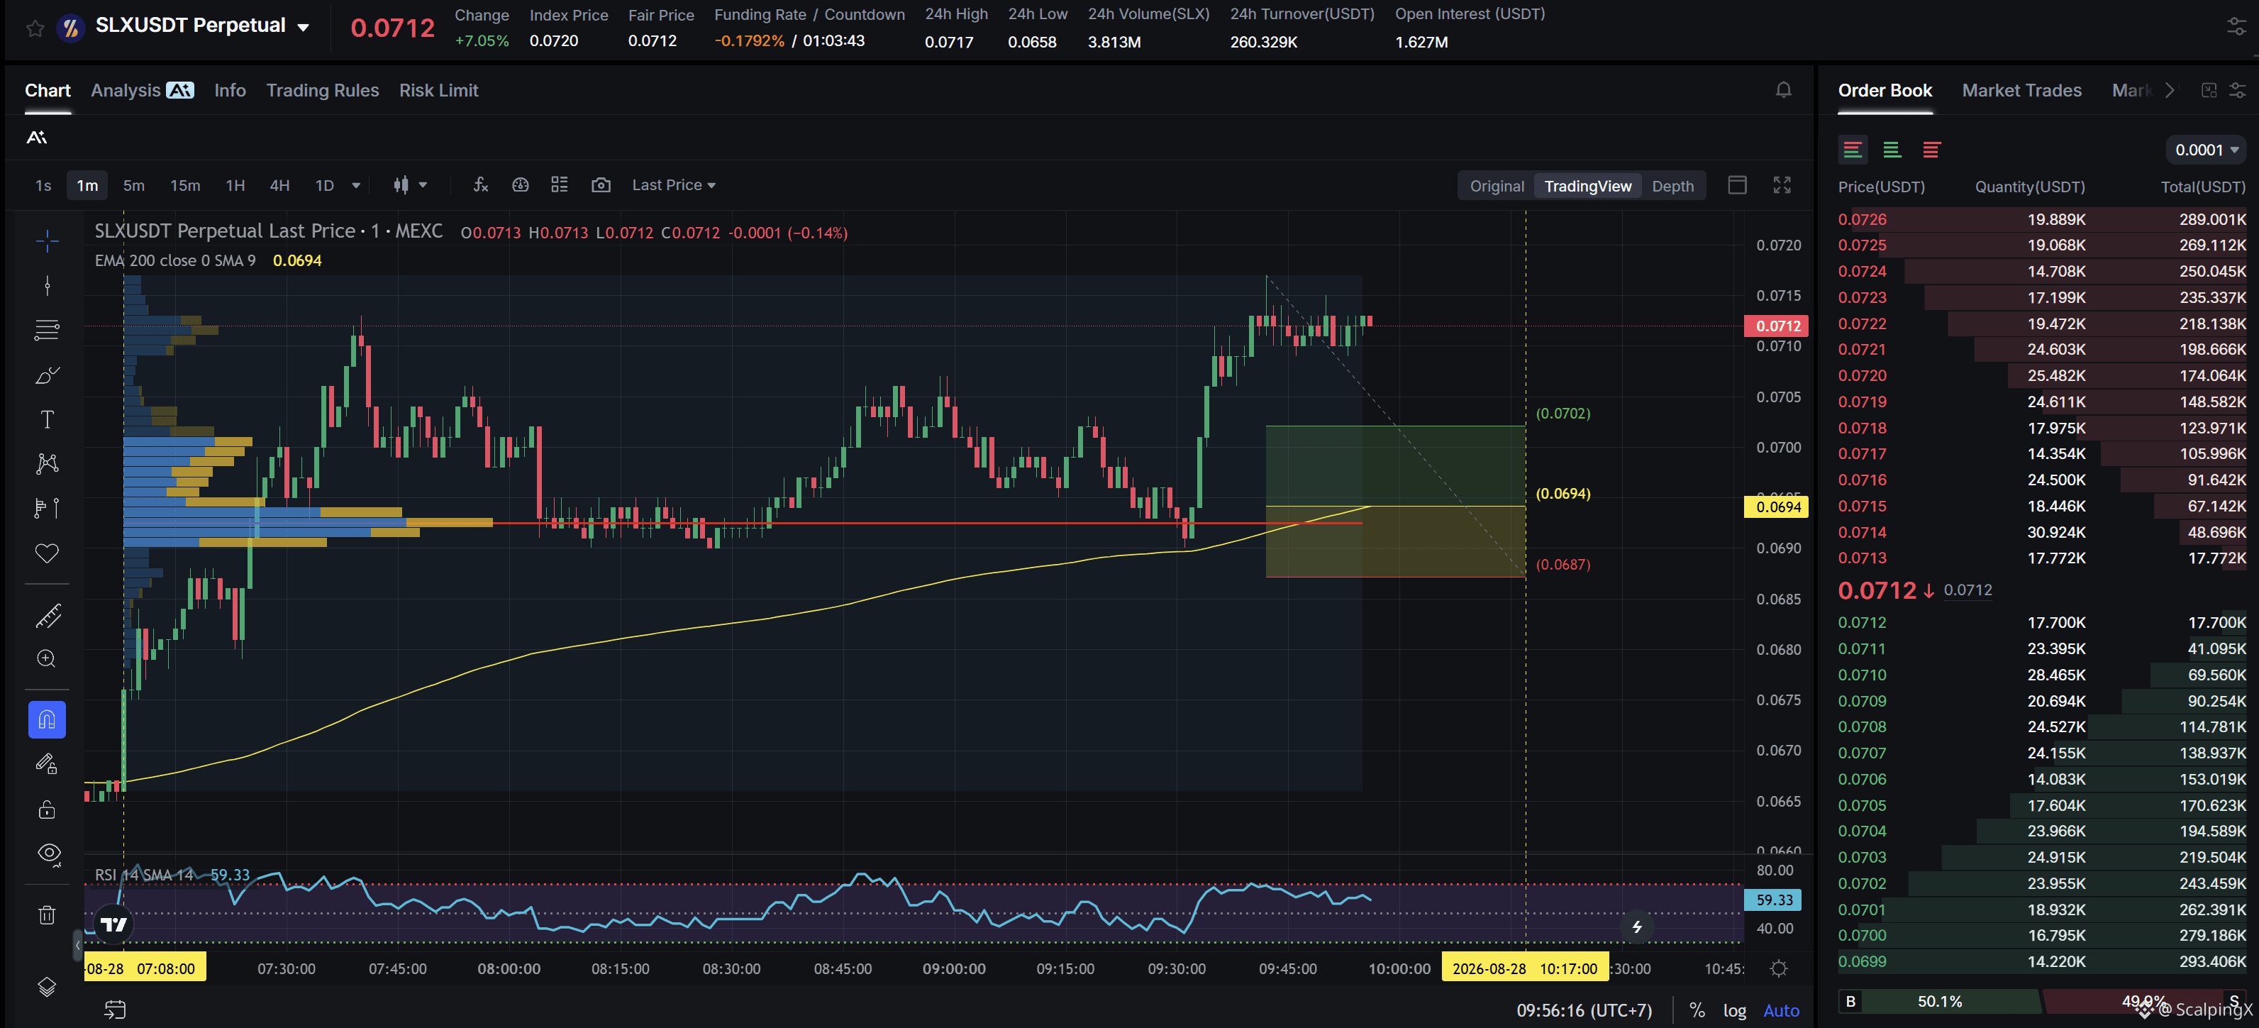Open order book settings sliders icon
The width and height of the screenshot is (2259, 1028).
point(2237,90)
